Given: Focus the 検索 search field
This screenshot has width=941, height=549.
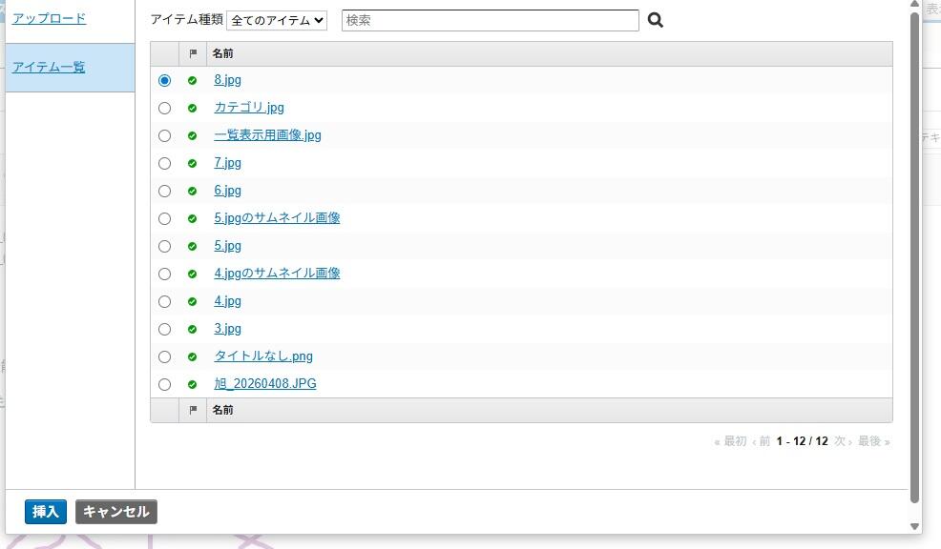Looking at the screenshot, I should coord(490,20).
